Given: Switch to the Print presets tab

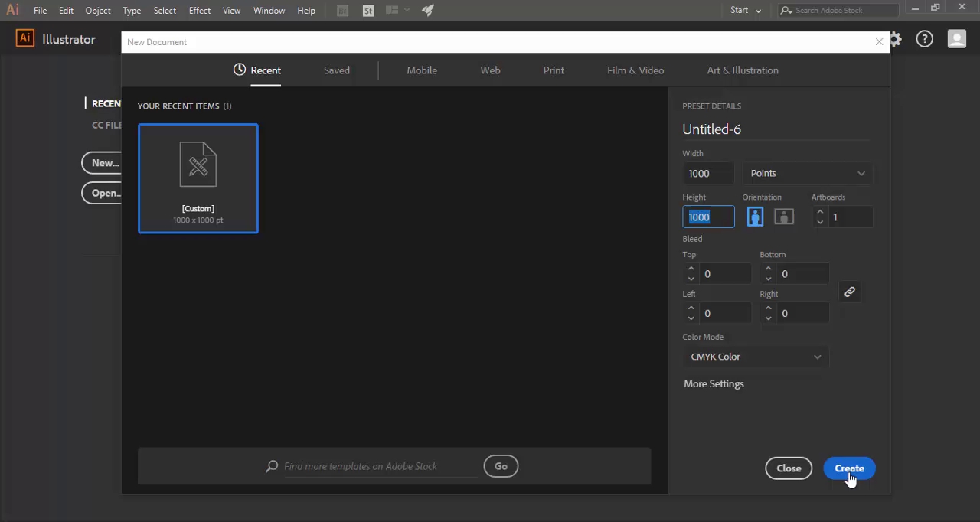Looking at the screenshot, I should point(554,70).
